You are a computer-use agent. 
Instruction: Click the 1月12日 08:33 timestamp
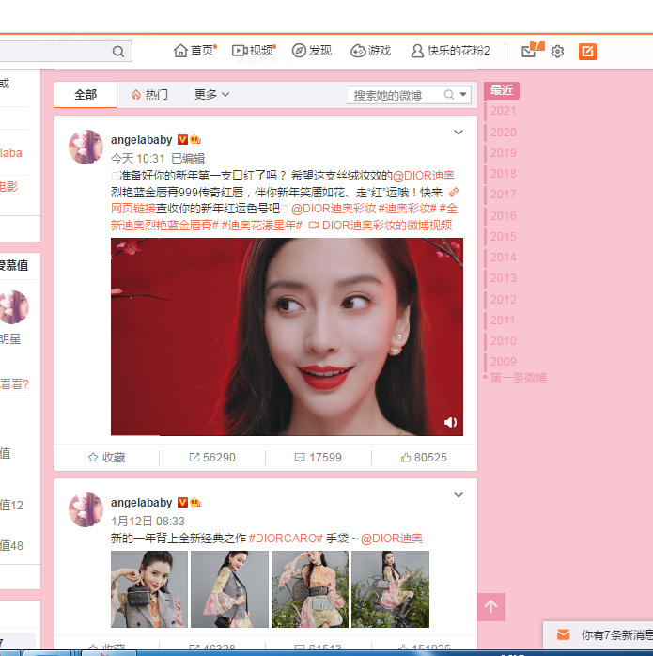coord(148,522)
